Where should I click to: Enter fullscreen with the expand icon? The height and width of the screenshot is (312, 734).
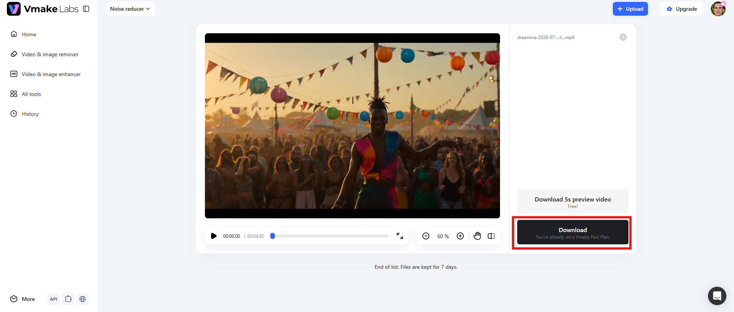[400, 236]
